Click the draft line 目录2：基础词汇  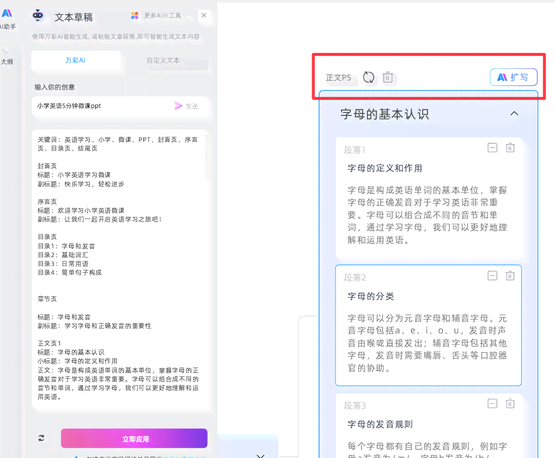[x=63, y=255]
